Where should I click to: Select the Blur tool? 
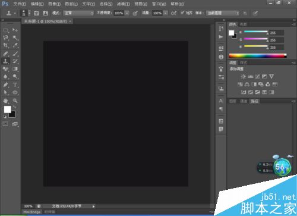tap(5, 77)
